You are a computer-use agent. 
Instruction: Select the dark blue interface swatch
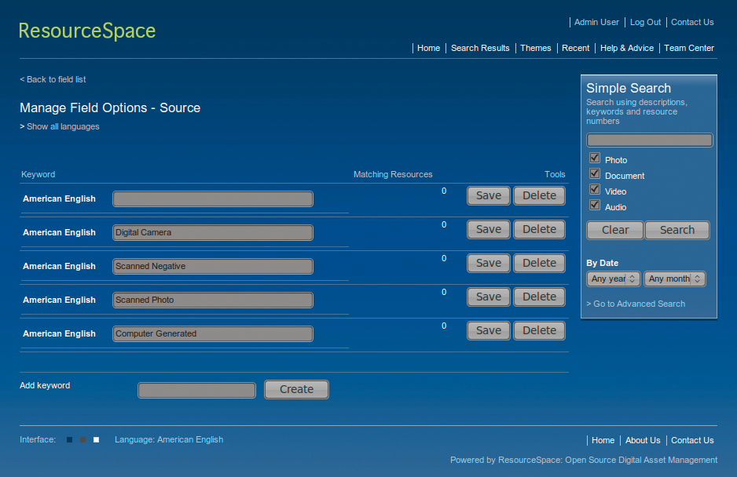pyautogui.click(x=70, y=440)
